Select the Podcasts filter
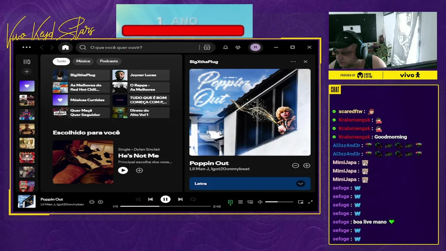This screenshot has width=446, height=251. [109, 61]
